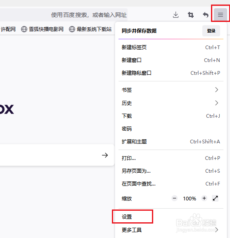Open the 许配网 bookmark
The image size is (230, 238).
click(x=8, y=29)
